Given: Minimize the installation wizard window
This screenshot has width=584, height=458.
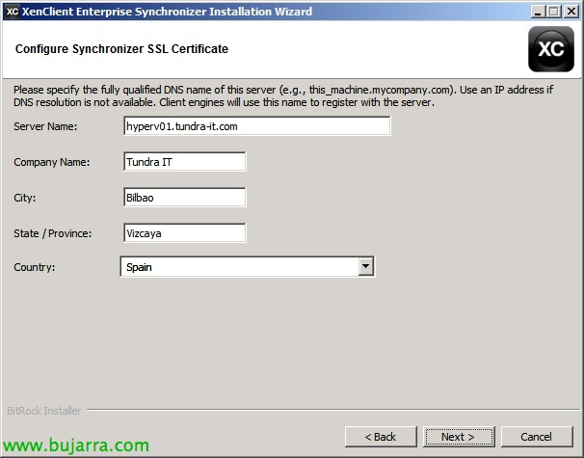Looking at the screenshot, I should coord(537,12).
